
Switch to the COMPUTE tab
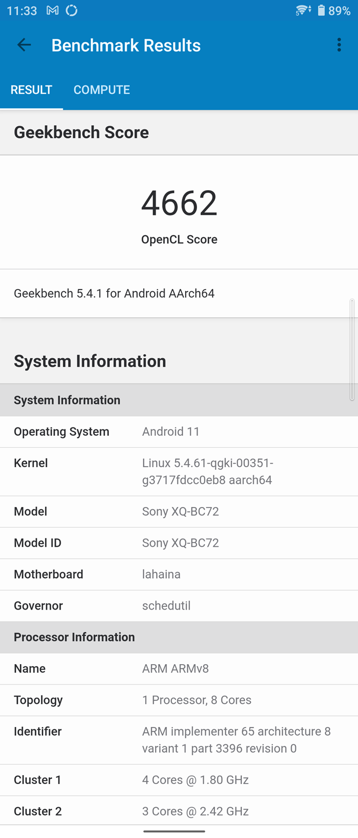click(x=101, y=90)
